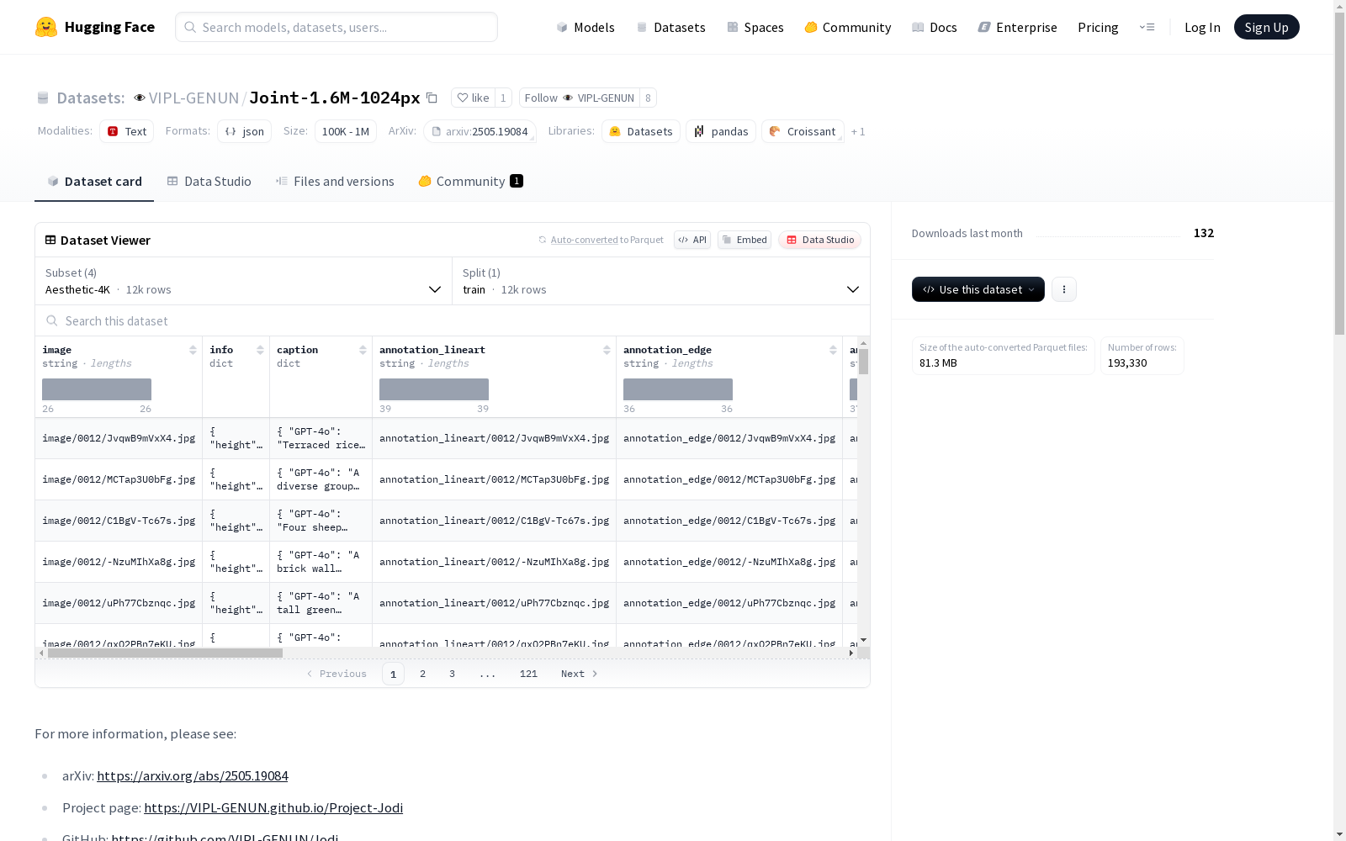Screen dimensions: 1346x841
Task: Sort the info column
Action: pos(260,350)
